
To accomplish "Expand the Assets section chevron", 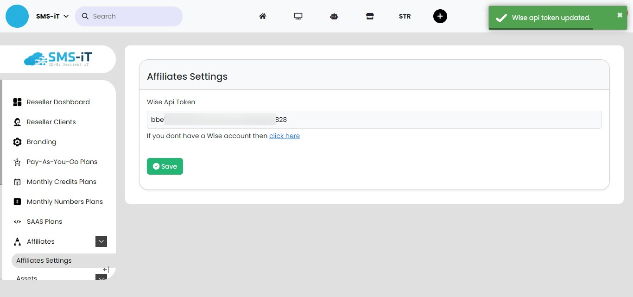I will point(101,278).
